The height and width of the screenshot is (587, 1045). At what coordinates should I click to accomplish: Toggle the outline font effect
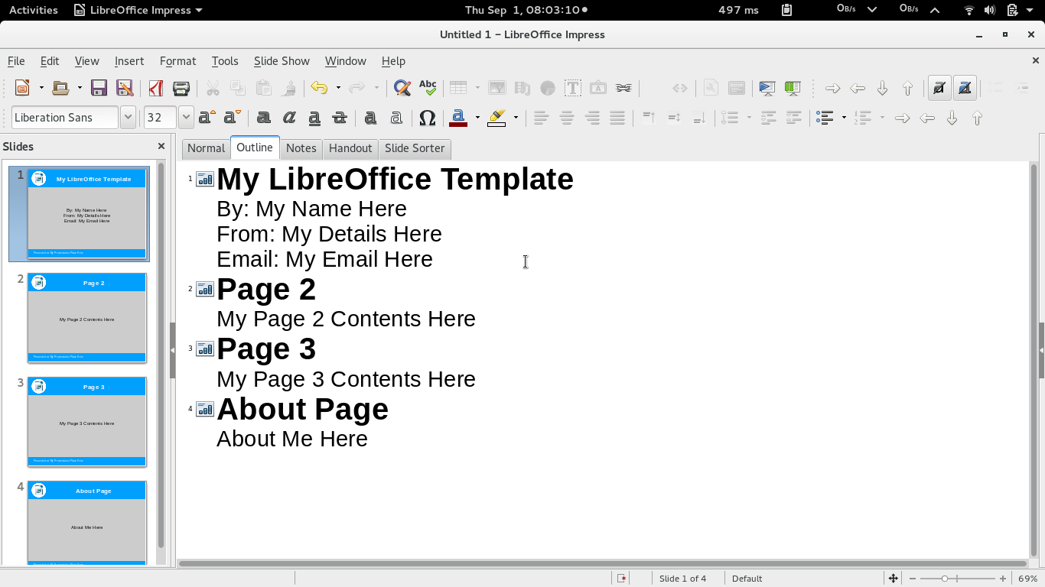[396, 118]
